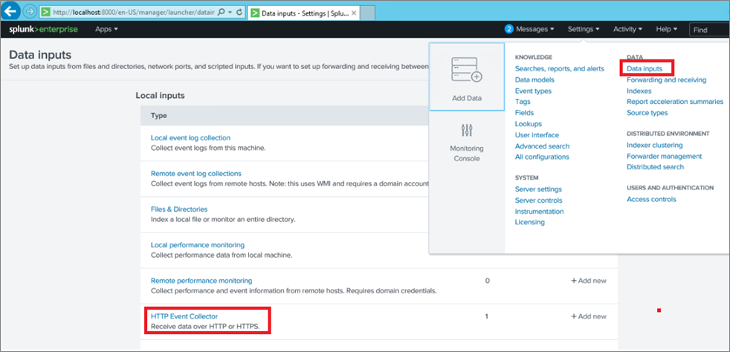Screen dimensions: 730x352
Task: Open Remote performance monitoring link
Action: point(201,281)
